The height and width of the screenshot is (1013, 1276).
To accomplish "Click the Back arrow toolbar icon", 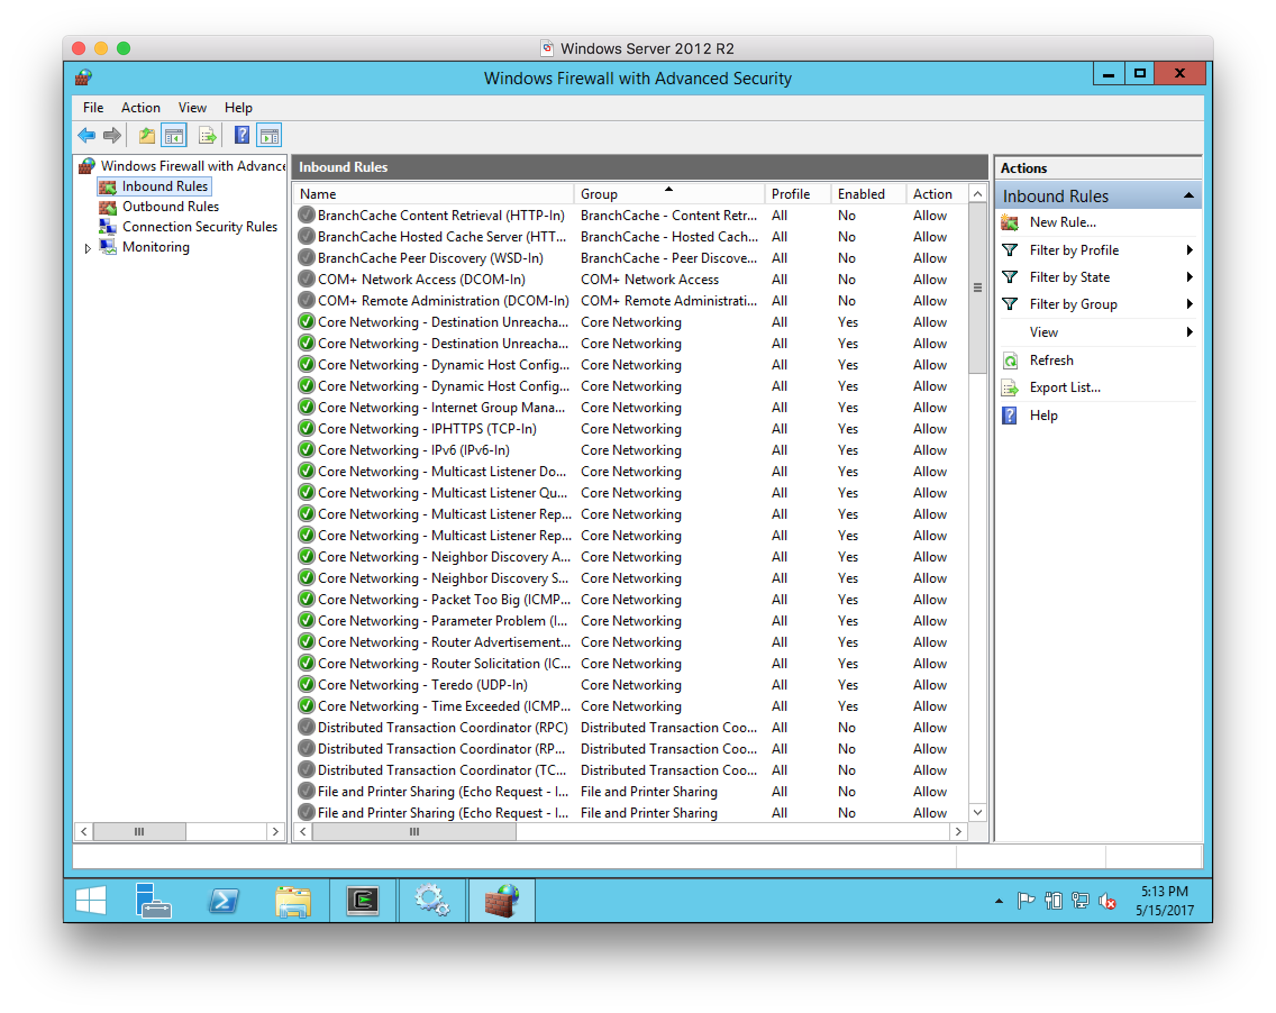I will 86,135.
